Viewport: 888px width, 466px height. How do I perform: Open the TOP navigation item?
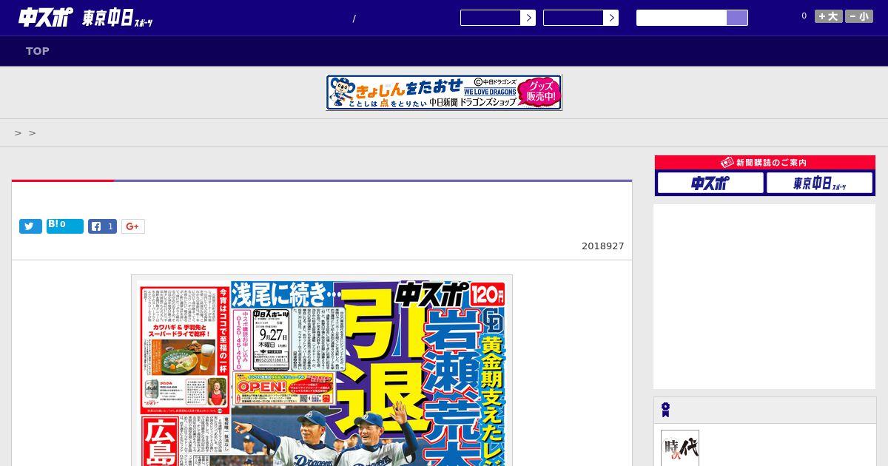pyautogui.click(x=38, y=51)
